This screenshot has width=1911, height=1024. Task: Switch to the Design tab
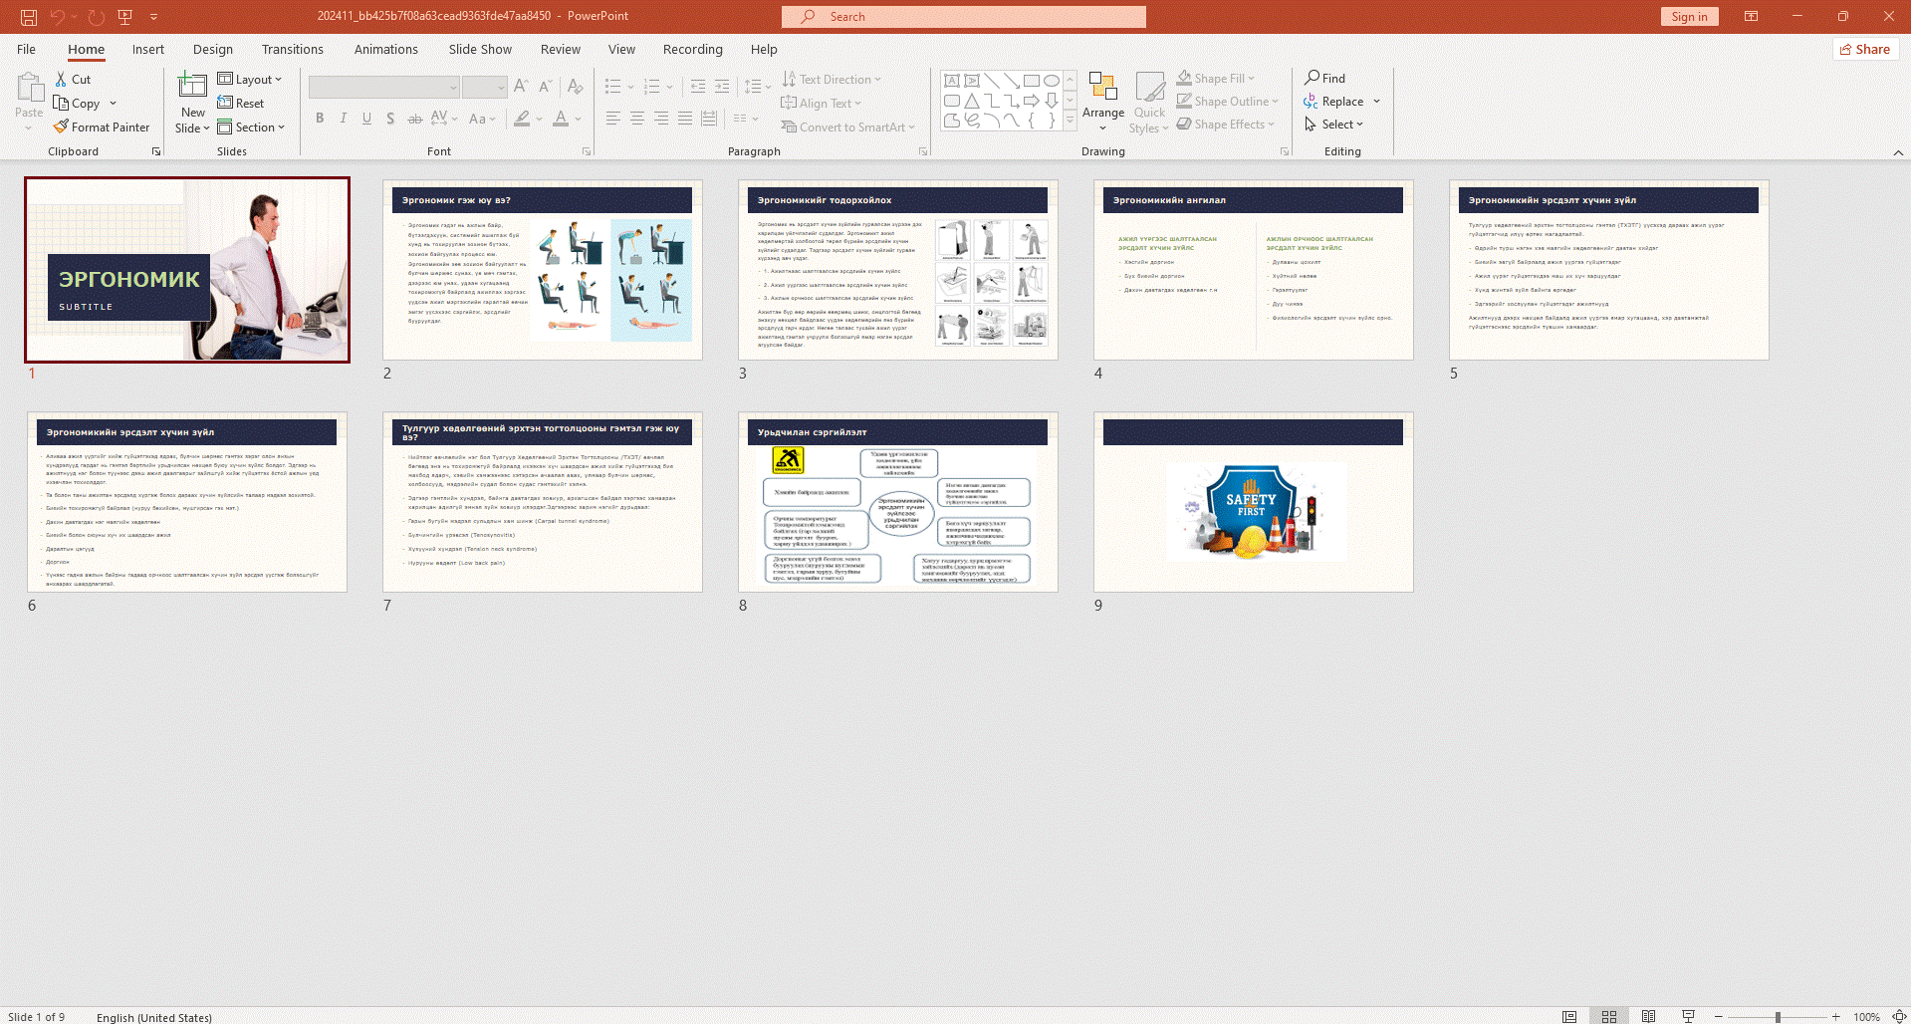coord(212,50)
